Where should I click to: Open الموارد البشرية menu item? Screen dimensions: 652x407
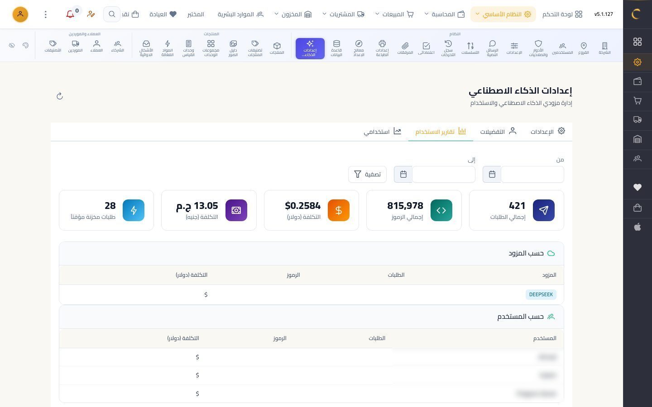click(240, 14)
